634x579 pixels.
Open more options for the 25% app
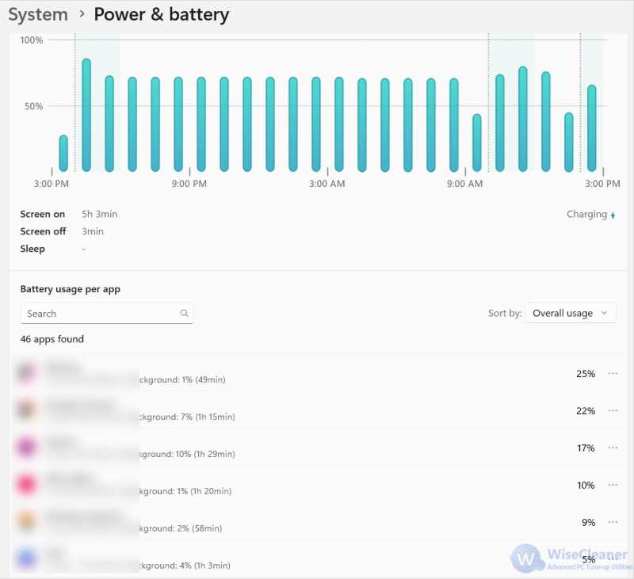click(x=613, y=373)
